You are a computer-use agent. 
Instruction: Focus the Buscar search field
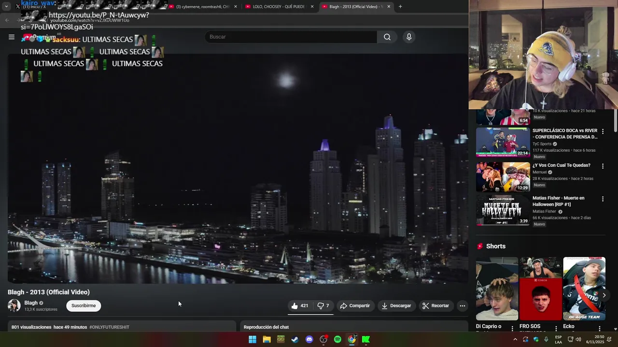(291, 37)
